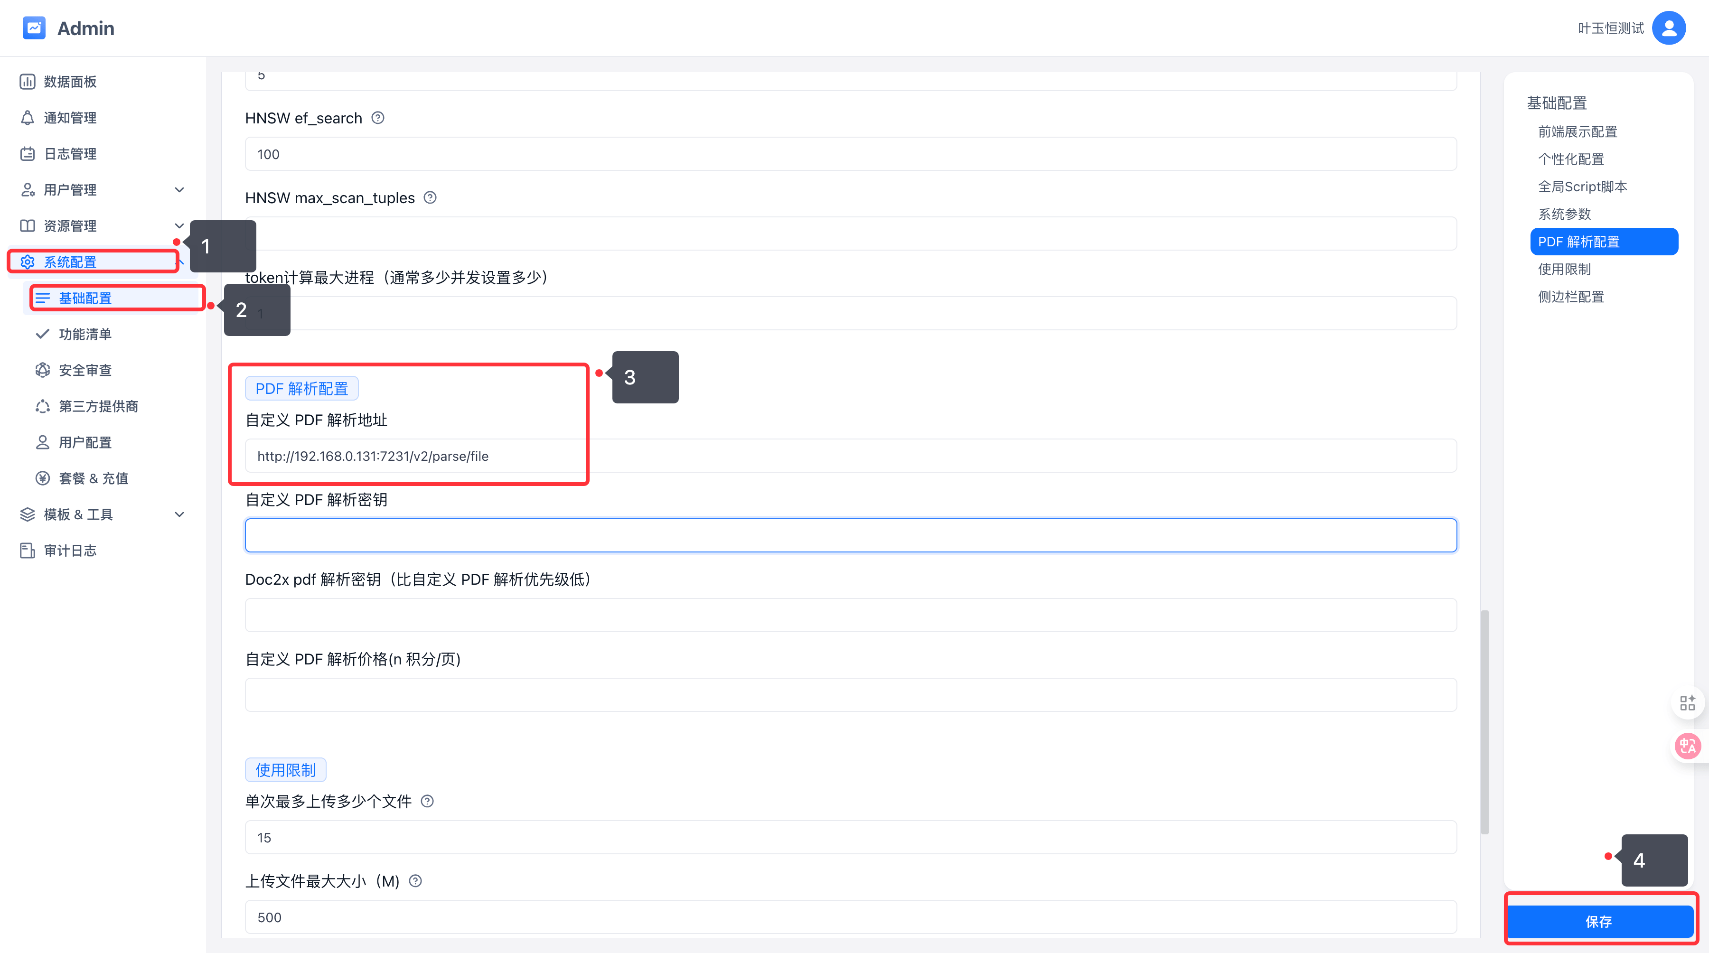Open the 数据面板 dashboard icon
The width and height of the screenshot is (1709, 953).
[x=27, y=82]
